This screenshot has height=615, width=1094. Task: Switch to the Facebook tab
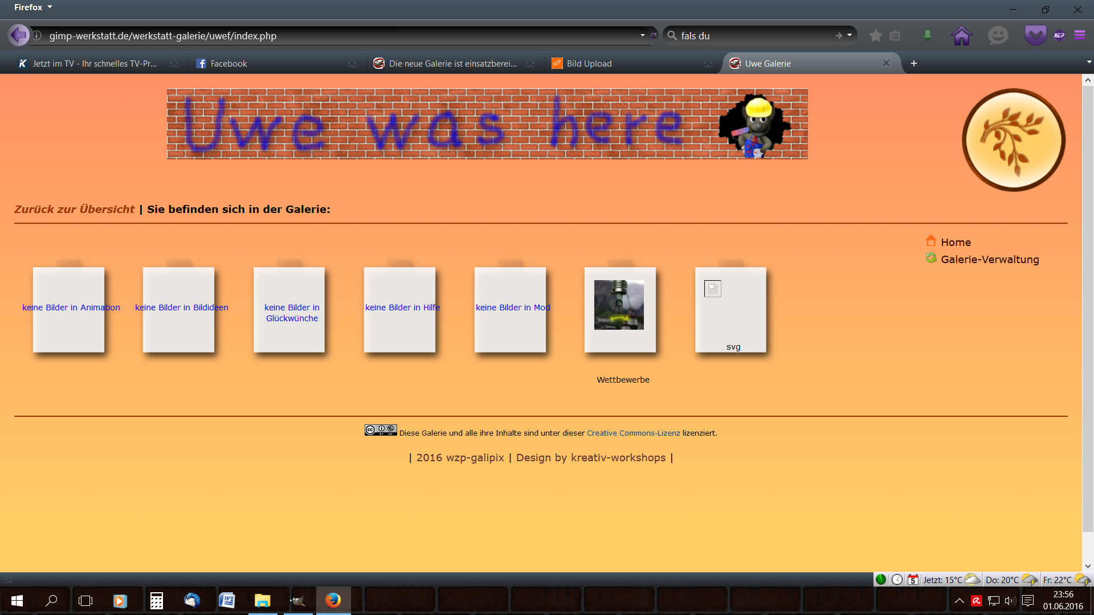[228, 64]
